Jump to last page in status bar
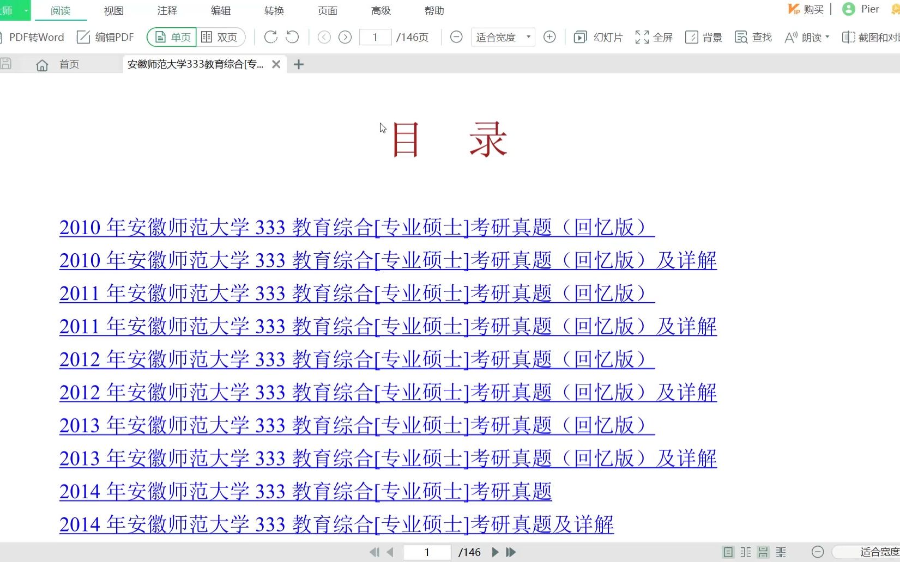The height and width of the screenshot is (562, 900). 511,552
